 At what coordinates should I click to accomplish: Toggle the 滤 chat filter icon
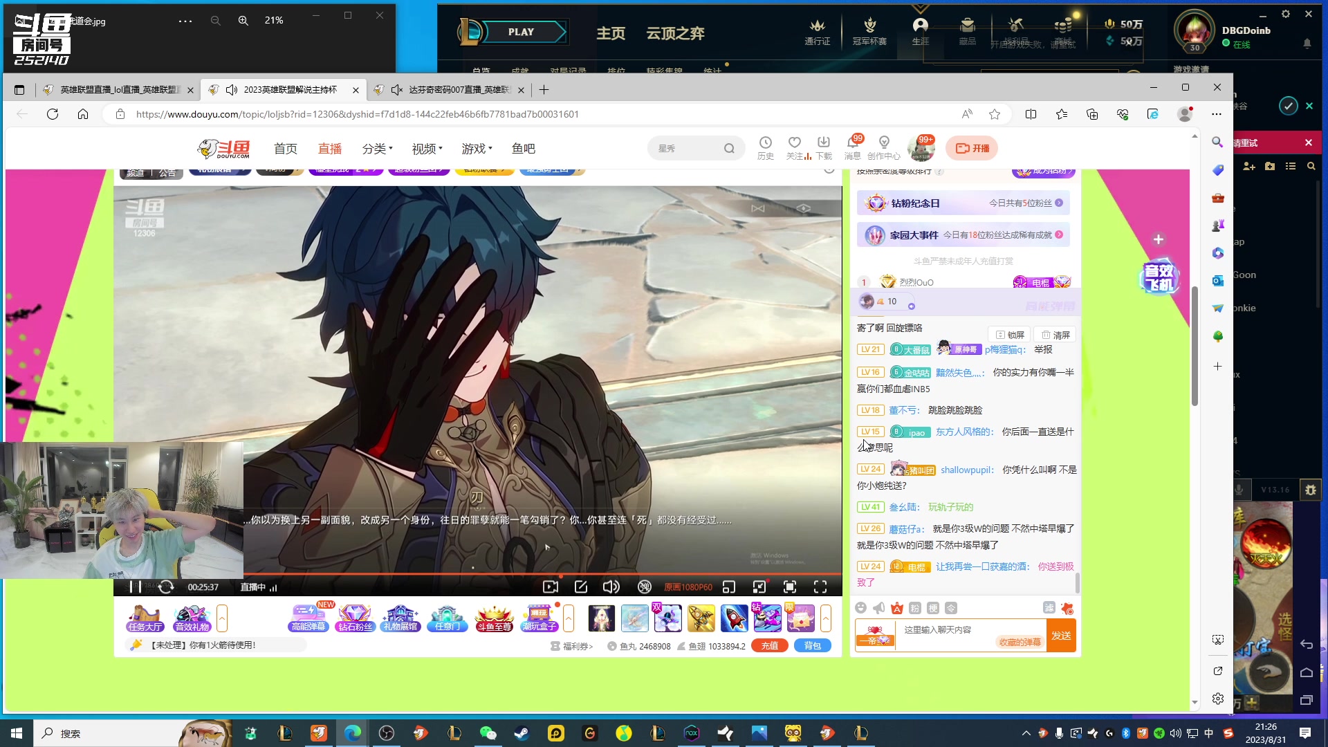(1049, 608)
